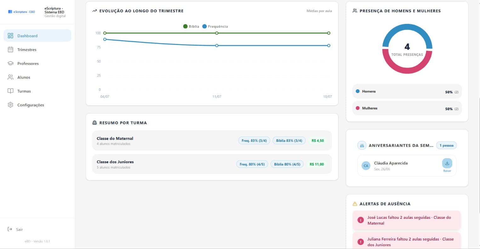Select the Mulheres 50% legend row
This screenshot has width=480, height=249.
tap(407, 108)
